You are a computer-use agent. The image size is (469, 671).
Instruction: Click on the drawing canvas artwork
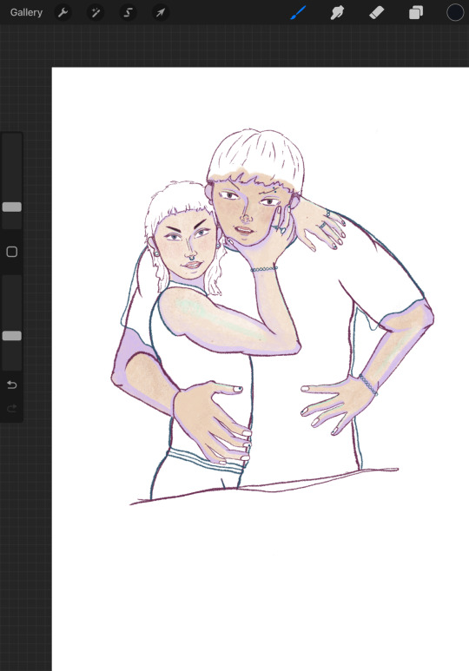click(x=273, y=317)
